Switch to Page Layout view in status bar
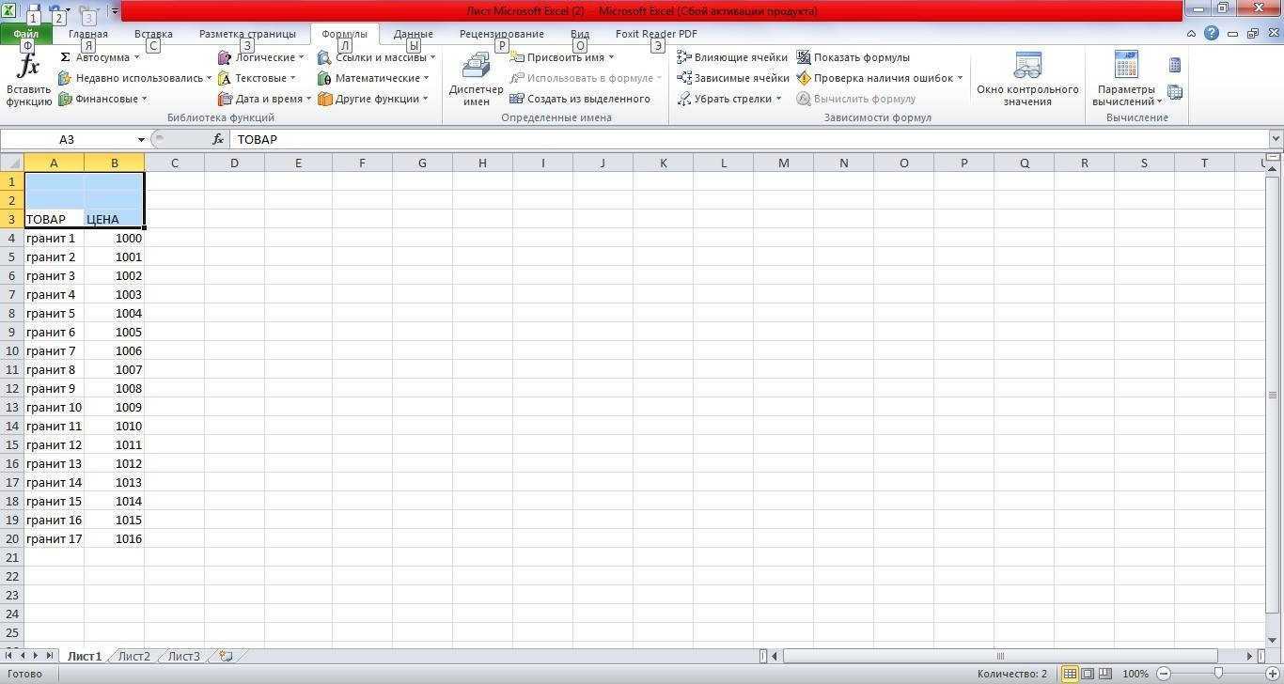 coord(1088,674)
